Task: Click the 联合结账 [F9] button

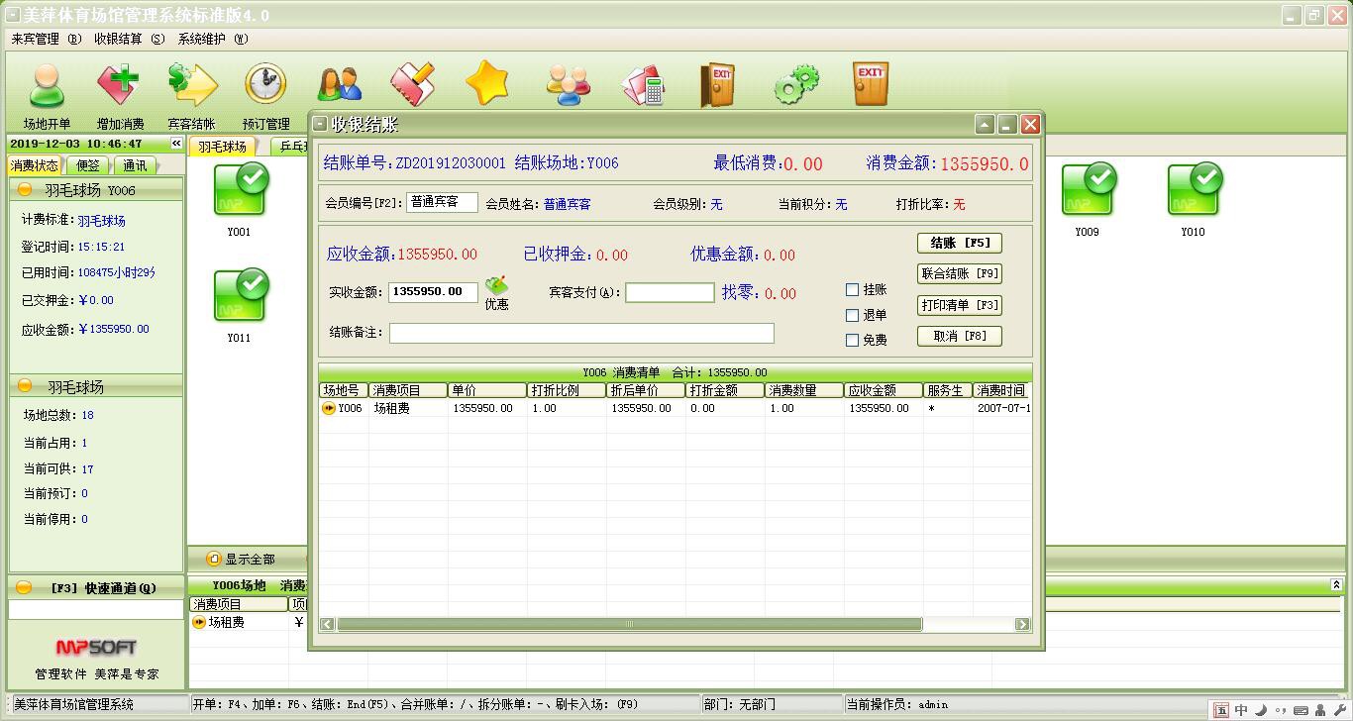Action: [x=960, y=273]
